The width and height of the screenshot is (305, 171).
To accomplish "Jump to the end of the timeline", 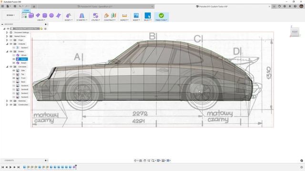I will tap(19, 167).
